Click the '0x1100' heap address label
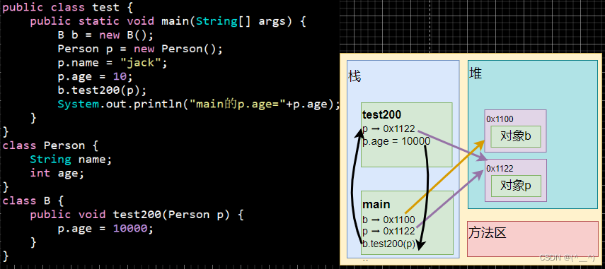 pos(500,119)
